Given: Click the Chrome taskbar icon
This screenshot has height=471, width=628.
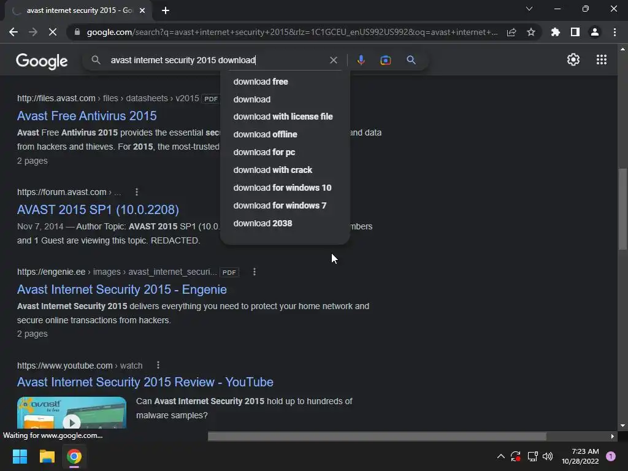Looking at the screenshot, I should tap(74, 456).
